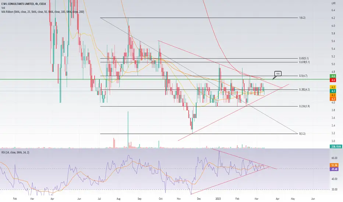Click the 2023 time axis label

[x=218, y=199]
